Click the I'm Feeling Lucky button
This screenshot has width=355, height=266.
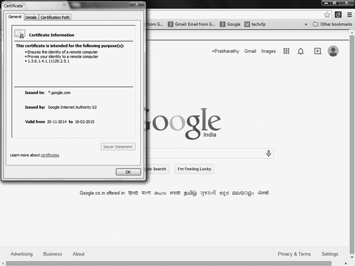point(194,169)
